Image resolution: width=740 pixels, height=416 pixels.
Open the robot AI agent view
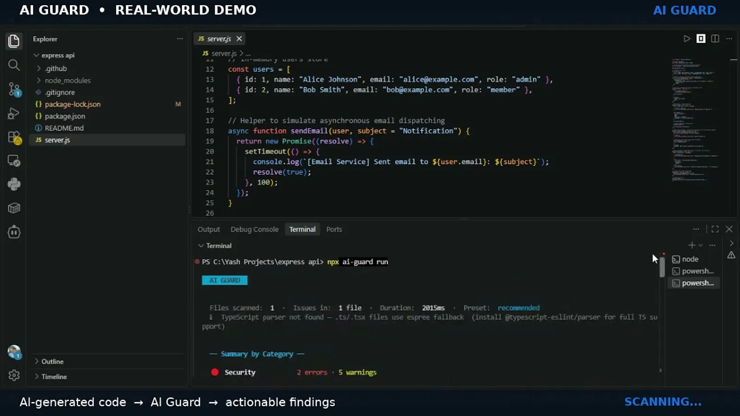(x=14, y=232)
